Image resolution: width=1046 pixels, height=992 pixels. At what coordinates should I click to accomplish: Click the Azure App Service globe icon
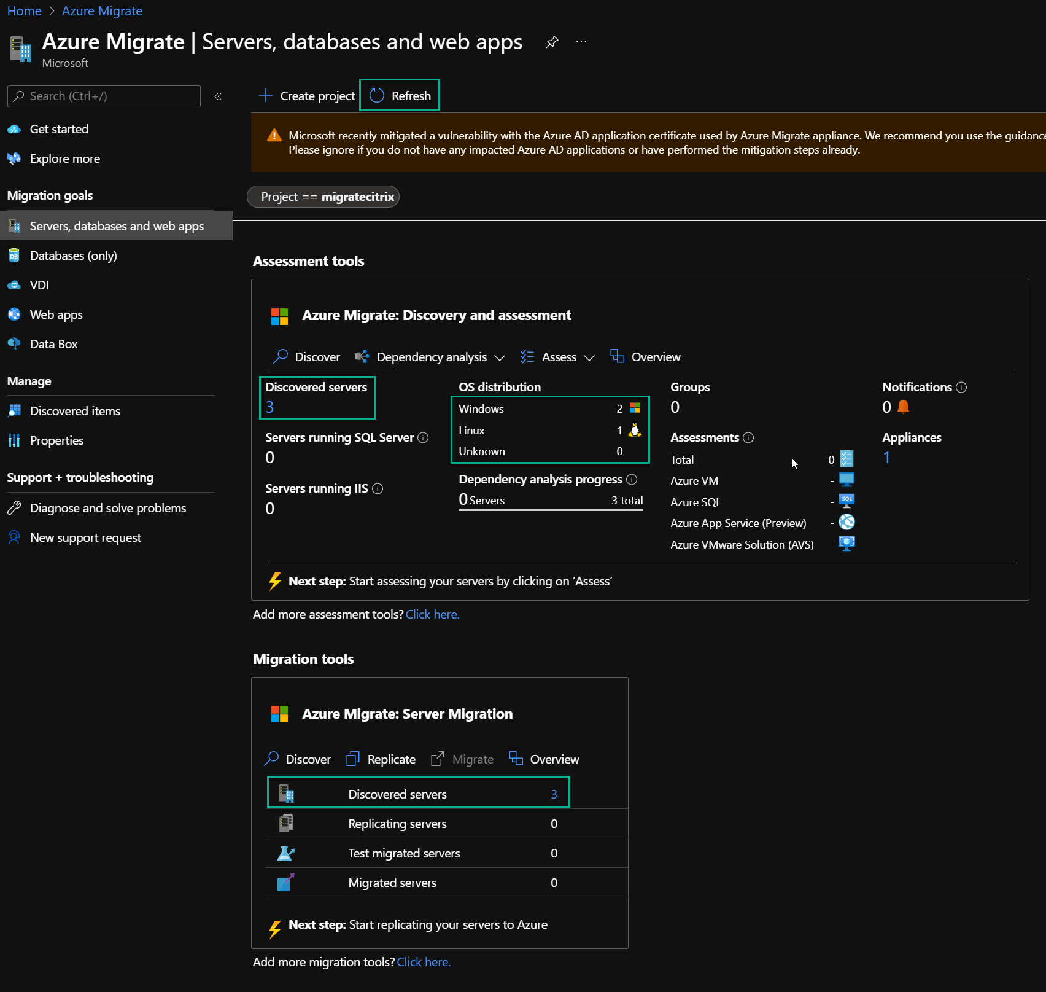click(x=846, y=522)
